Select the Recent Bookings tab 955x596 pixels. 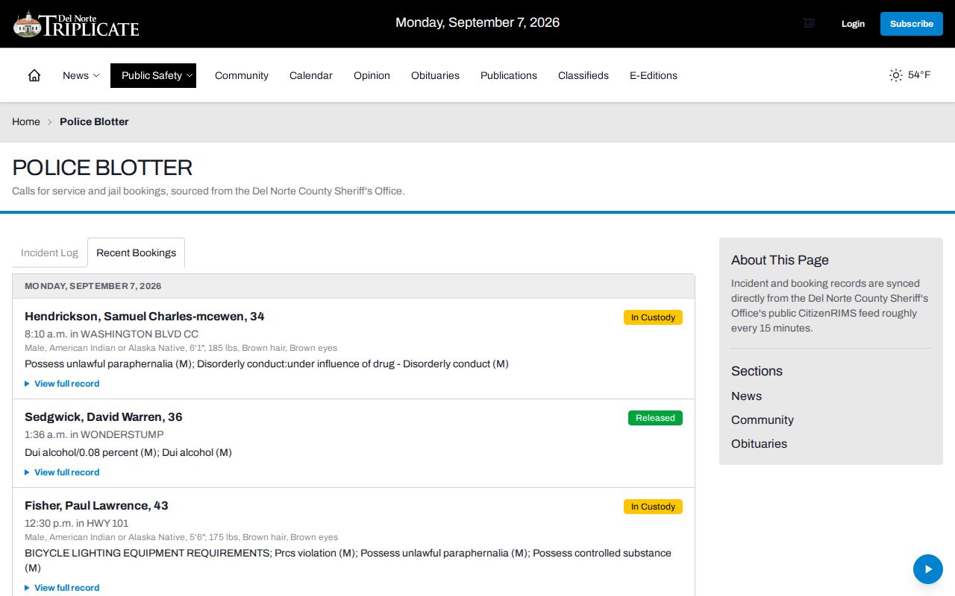coord(136,253)
